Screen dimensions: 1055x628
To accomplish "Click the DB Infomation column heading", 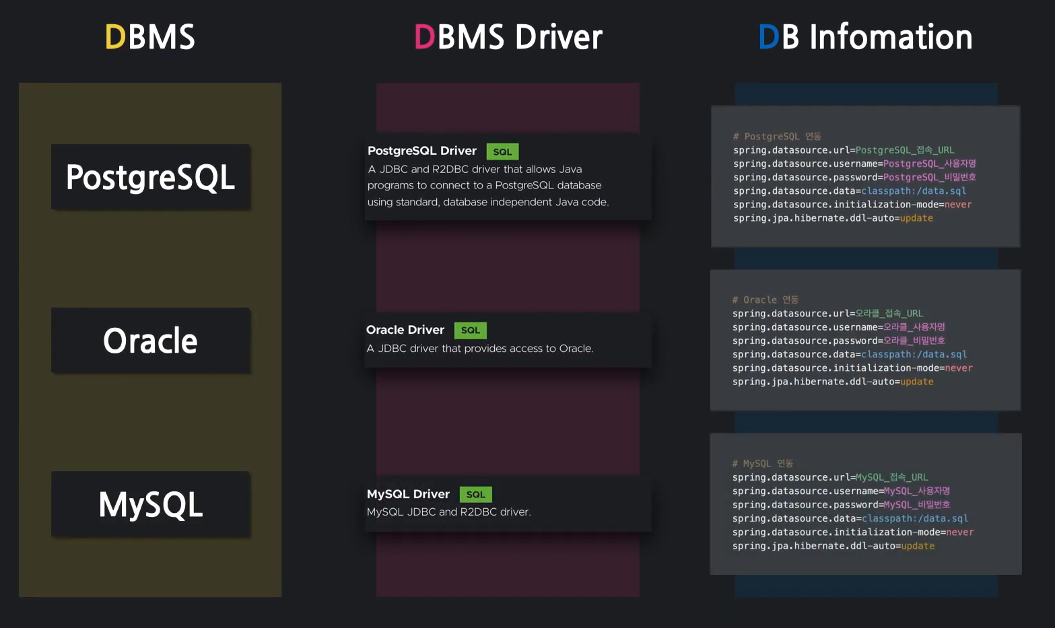I will (865, 37).
